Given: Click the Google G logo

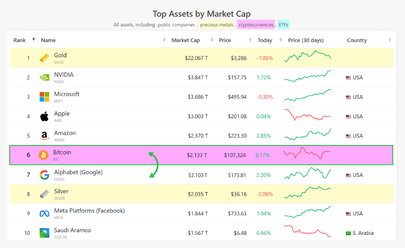Looking at the screenshot, I should [44, 175].
